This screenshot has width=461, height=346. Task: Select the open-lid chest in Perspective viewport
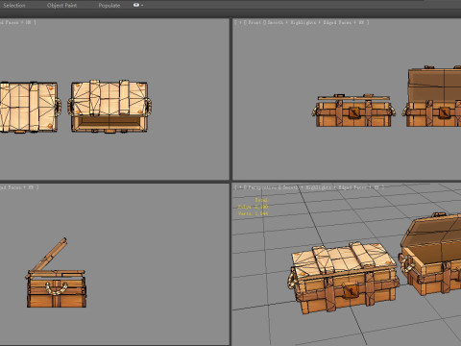(x=430, y=255)
